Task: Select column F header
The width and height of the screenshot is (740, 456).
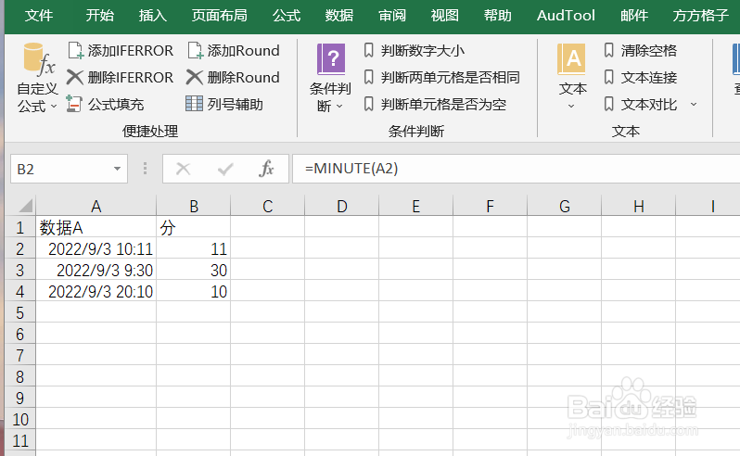Action: pyautogui.click(x=490, y=206)
